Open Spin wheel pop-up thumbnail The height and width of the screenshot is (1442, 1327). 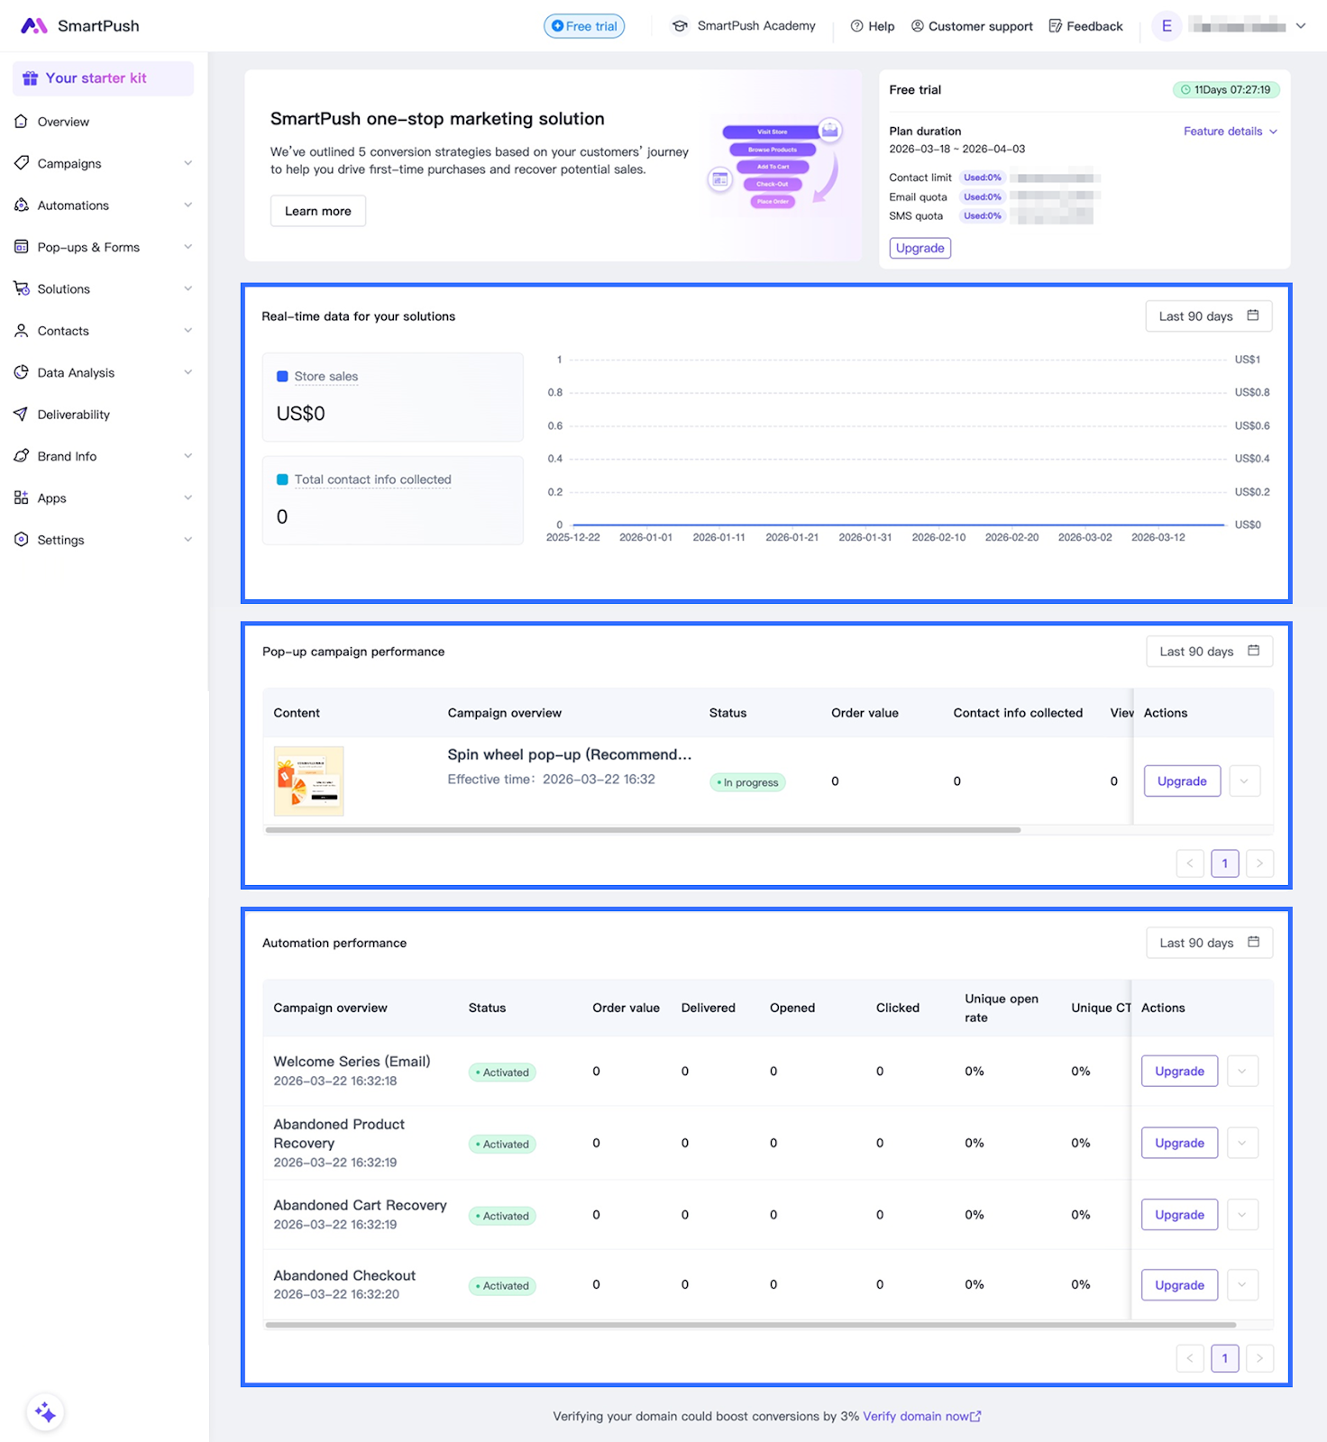tap(308, 780)
